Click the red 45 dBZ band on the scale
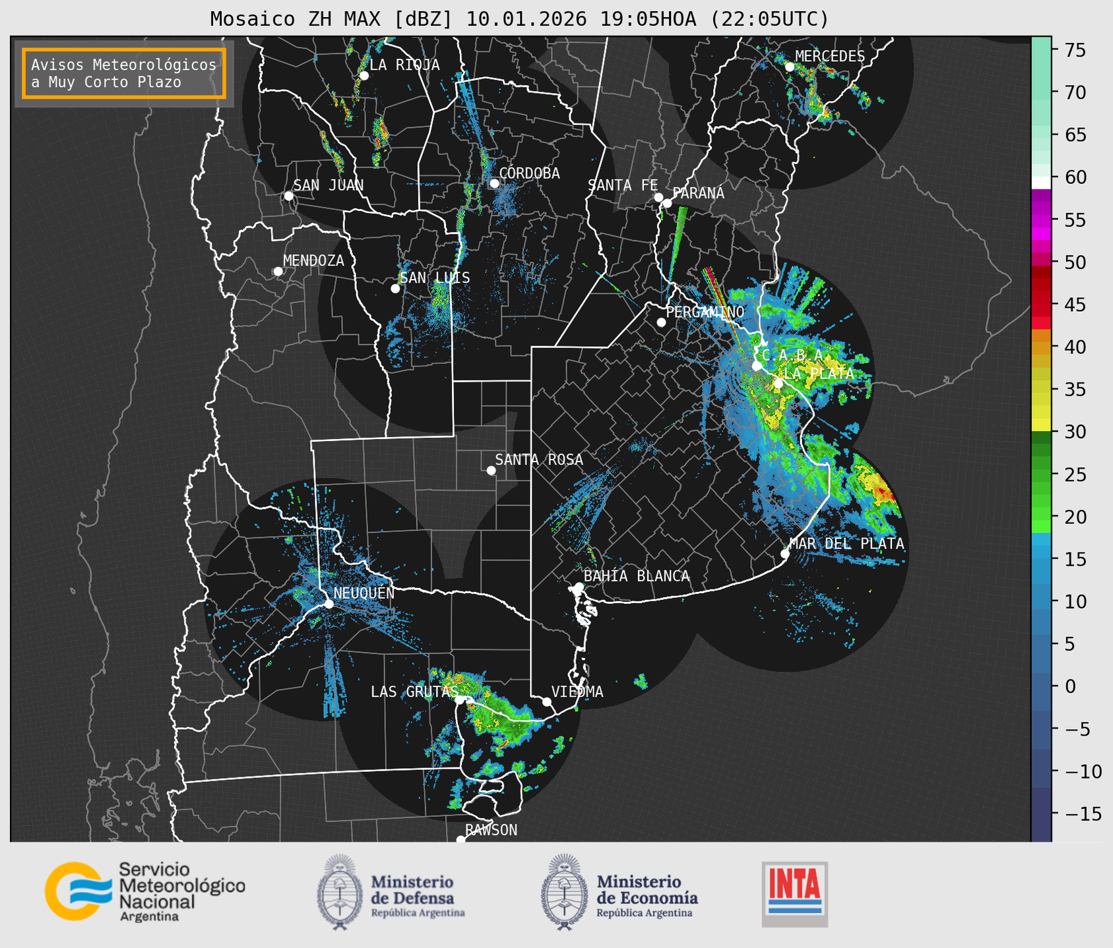 pos(1041,305)
